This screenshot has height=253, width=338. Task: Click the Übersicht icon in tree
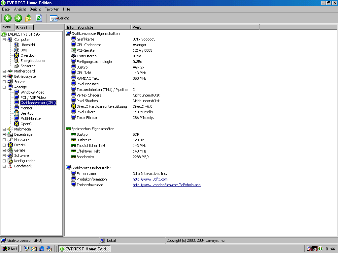17,45
